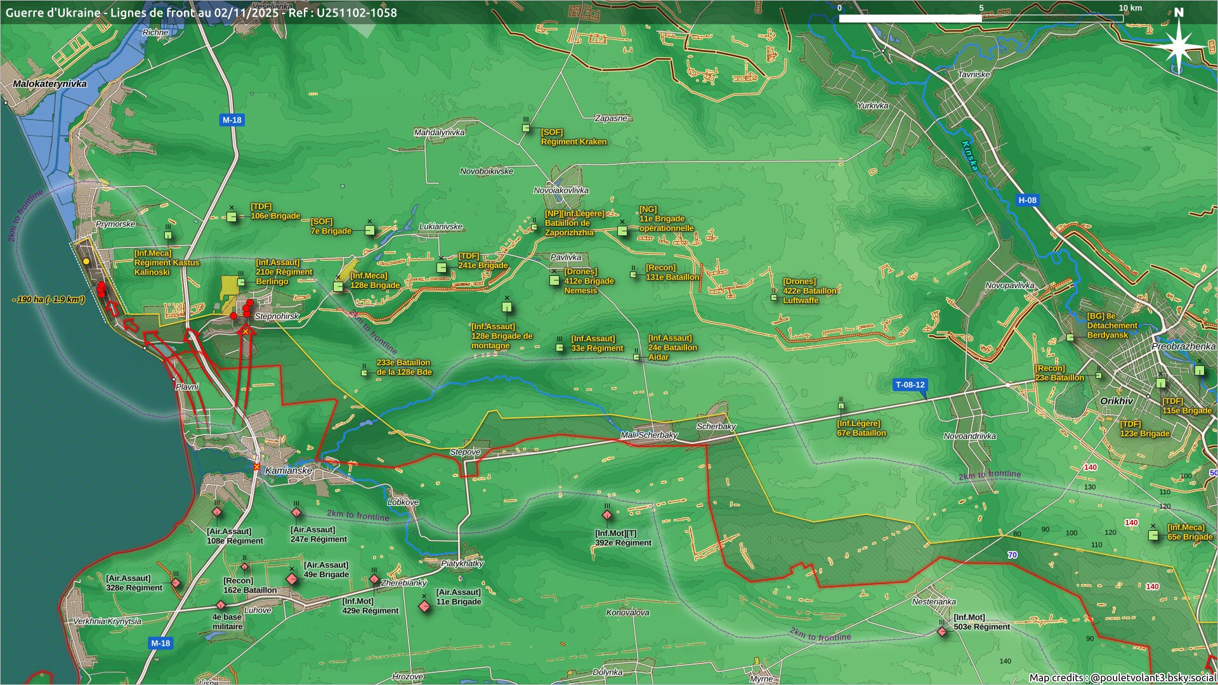Screen dimensions: 1218x685
Task: Click the 190 ha area annotation
Action: click(48, 299)
